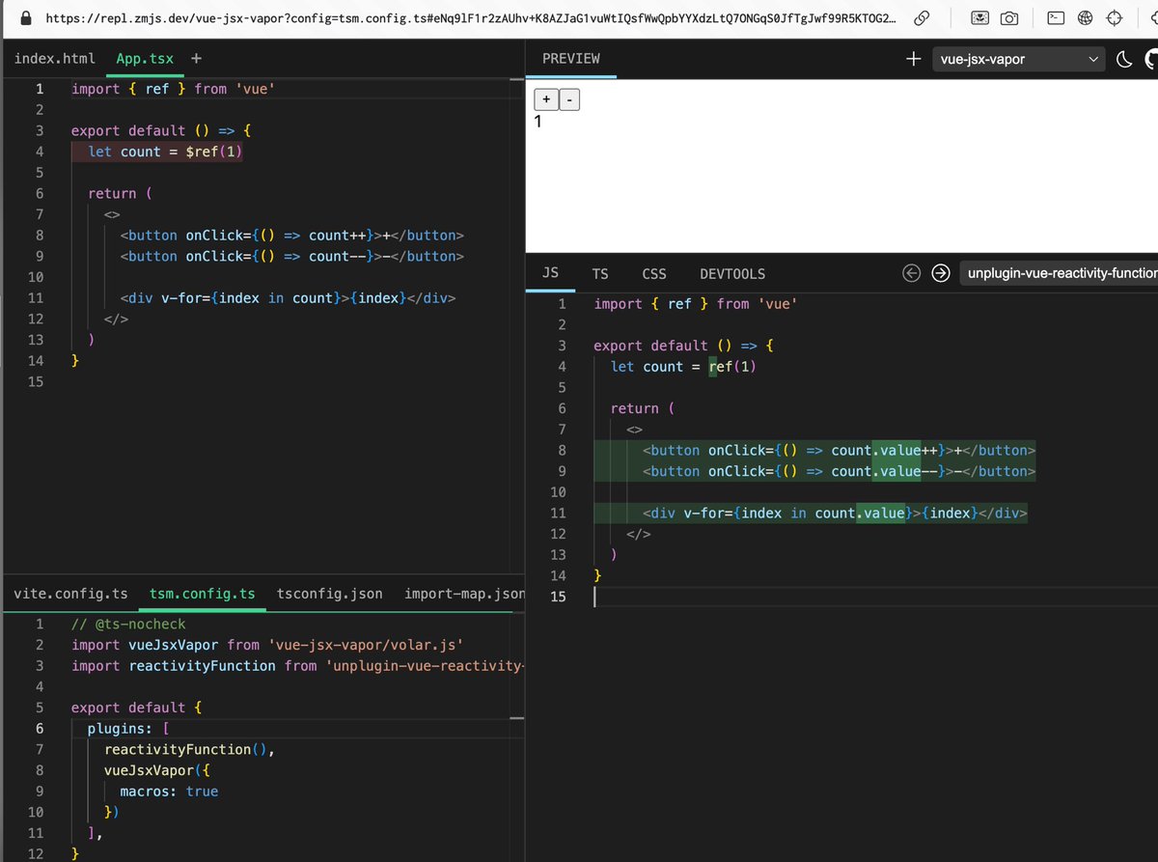Select the App.tsx tab
This screenshot has height=862, width=1158.
click(145, 58)
